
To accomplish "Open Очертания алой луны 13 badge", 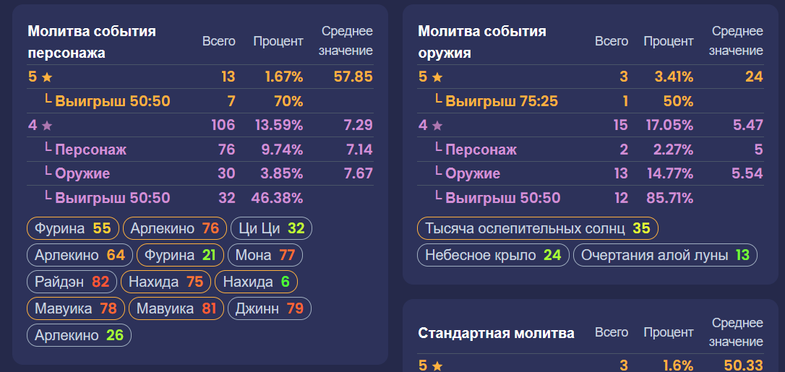I will [x=665, y=255].
